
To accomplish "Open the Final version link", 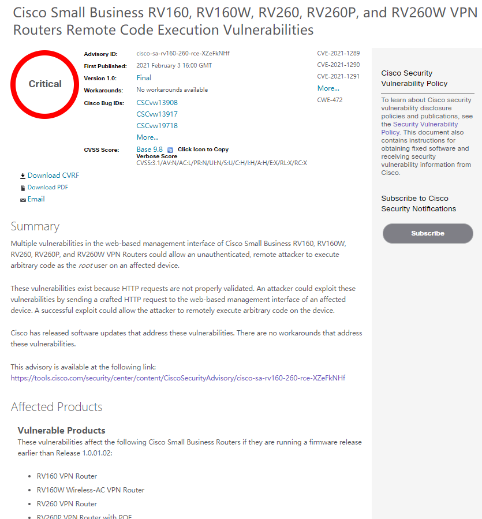I will click(x=144, y=78).
